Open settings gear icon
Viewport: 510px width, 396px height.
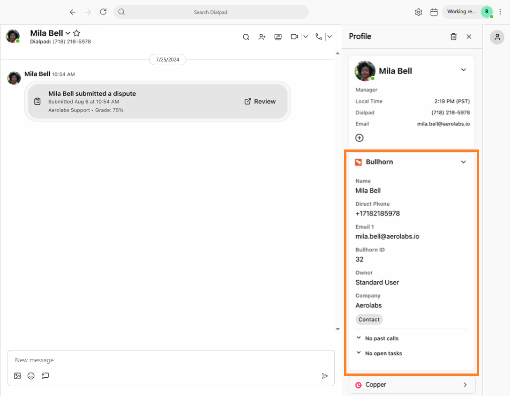click(x=418, y=12)
